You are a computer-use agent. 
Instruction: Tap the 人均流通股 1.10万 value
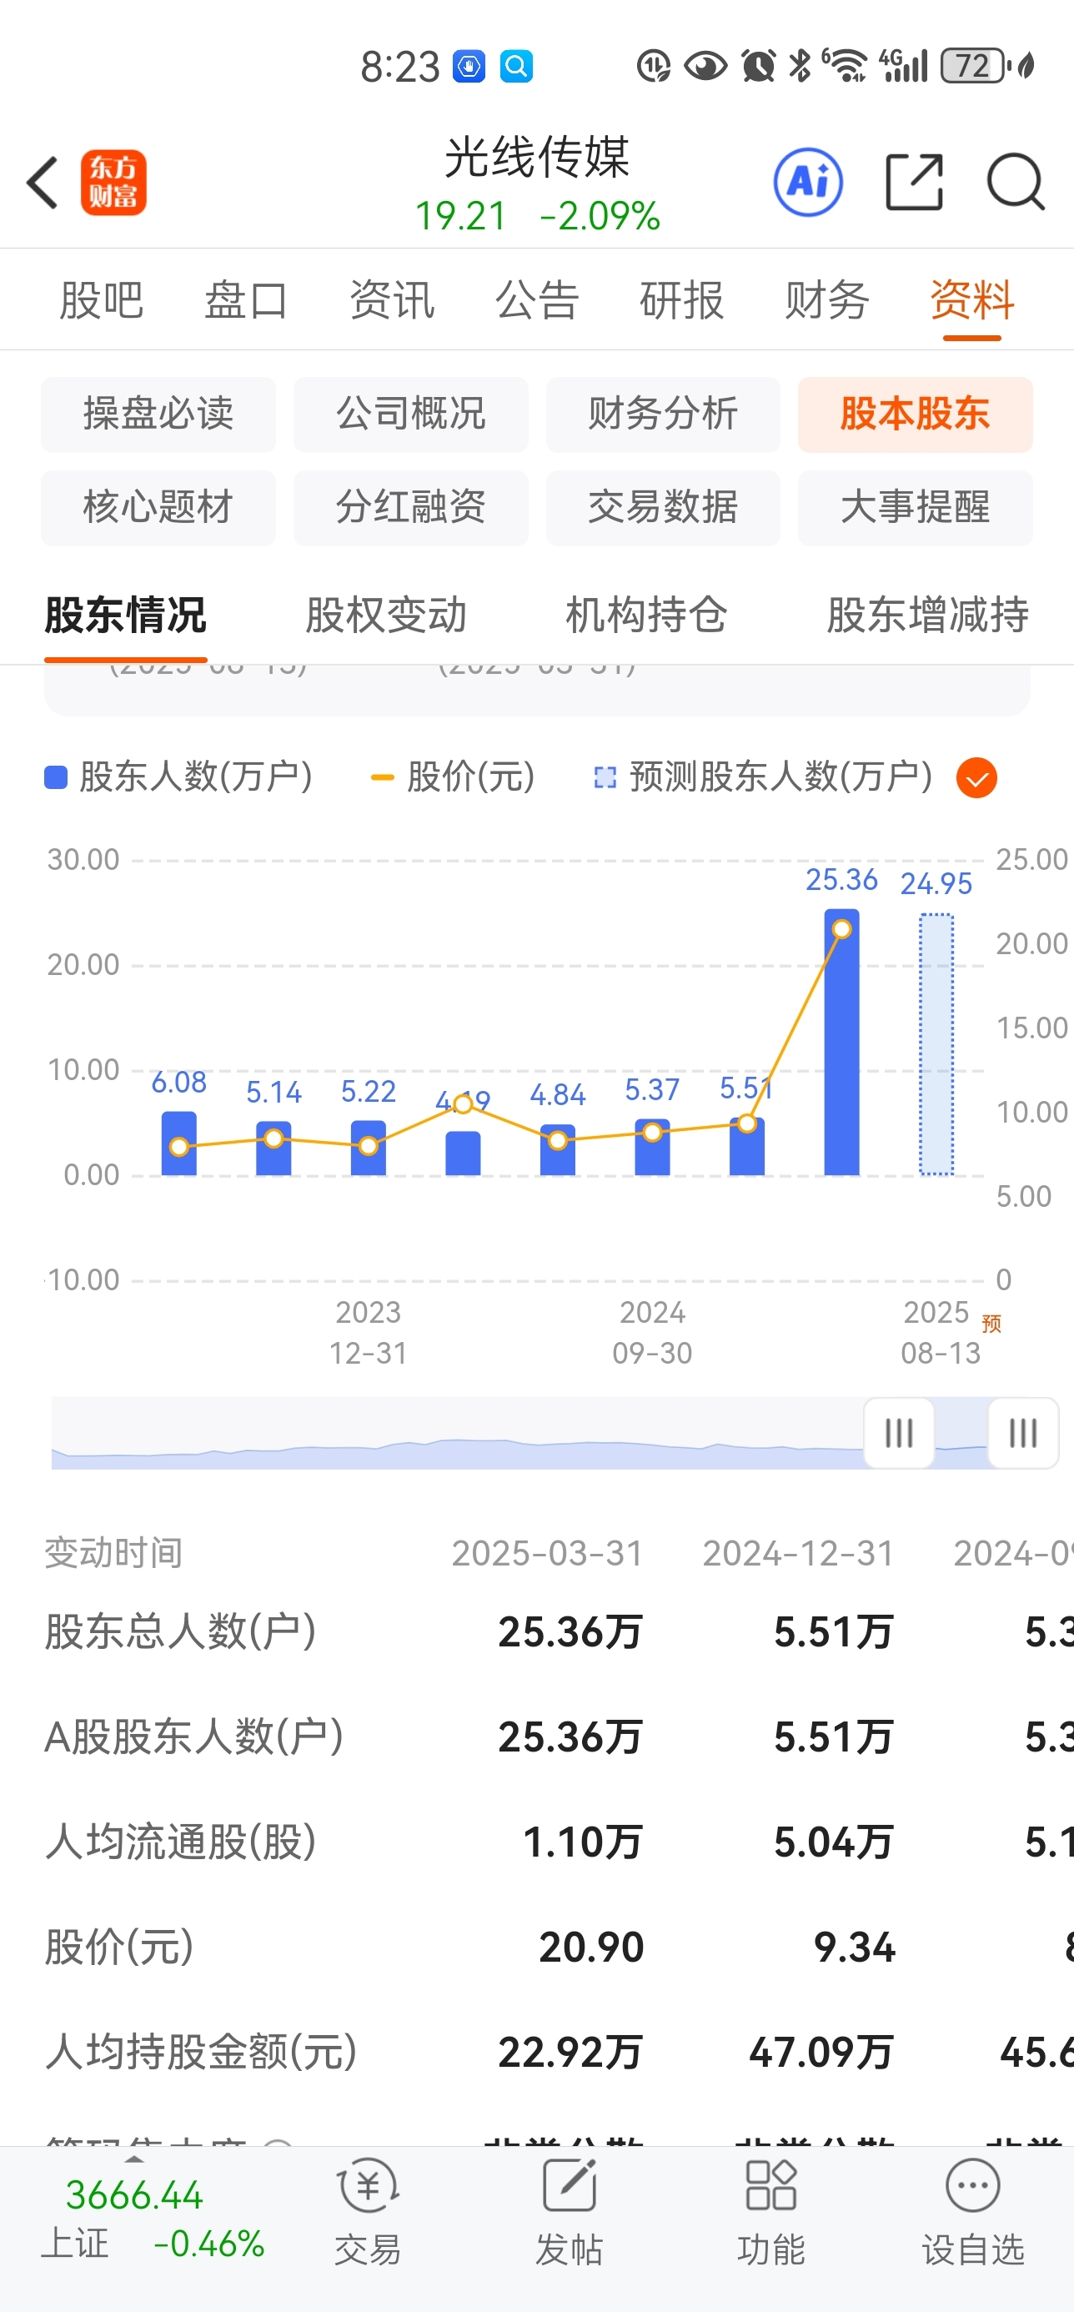pos(583,1842)
